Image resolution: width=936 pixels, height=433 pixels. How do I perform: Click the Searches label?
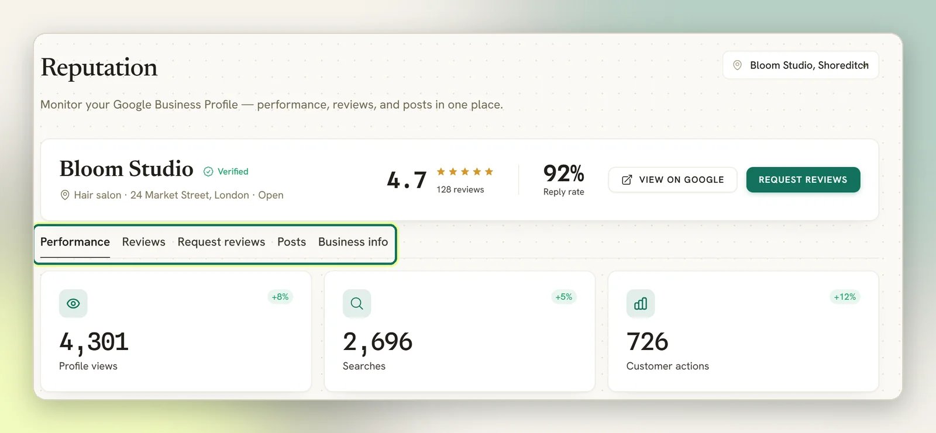pyautogui.click(x=364, y=366)
